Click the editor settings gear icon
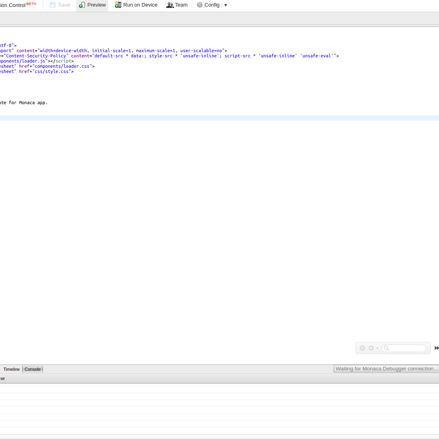Viewport: 439px width, 439px height. (371, 348)
